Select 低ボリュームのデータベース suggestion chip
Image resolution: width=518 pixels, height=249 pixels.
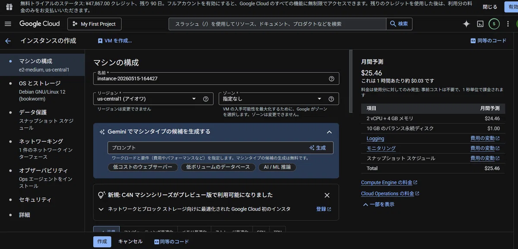[218, 167]
